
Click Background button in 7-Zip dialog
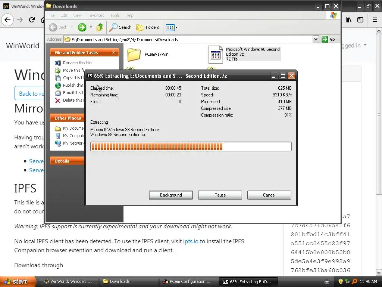(171, 195)
